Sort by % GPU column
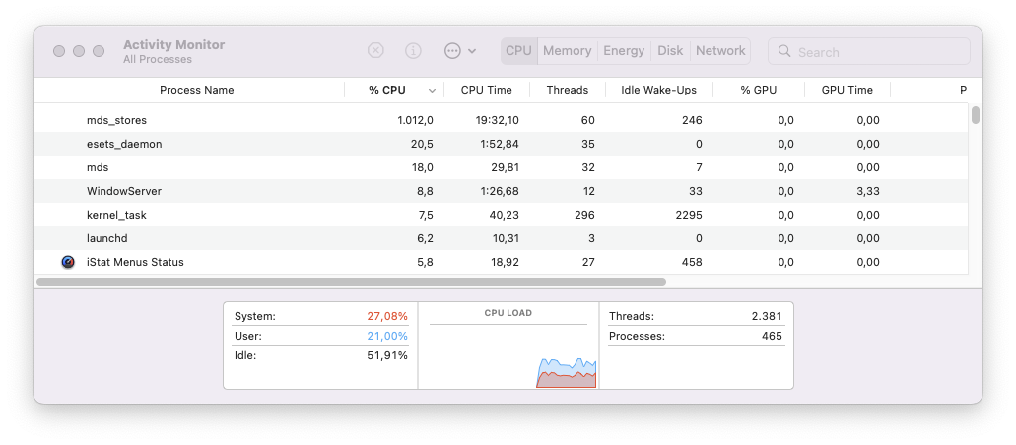Viewport: 1016px width, 445px height. [758, 90]
